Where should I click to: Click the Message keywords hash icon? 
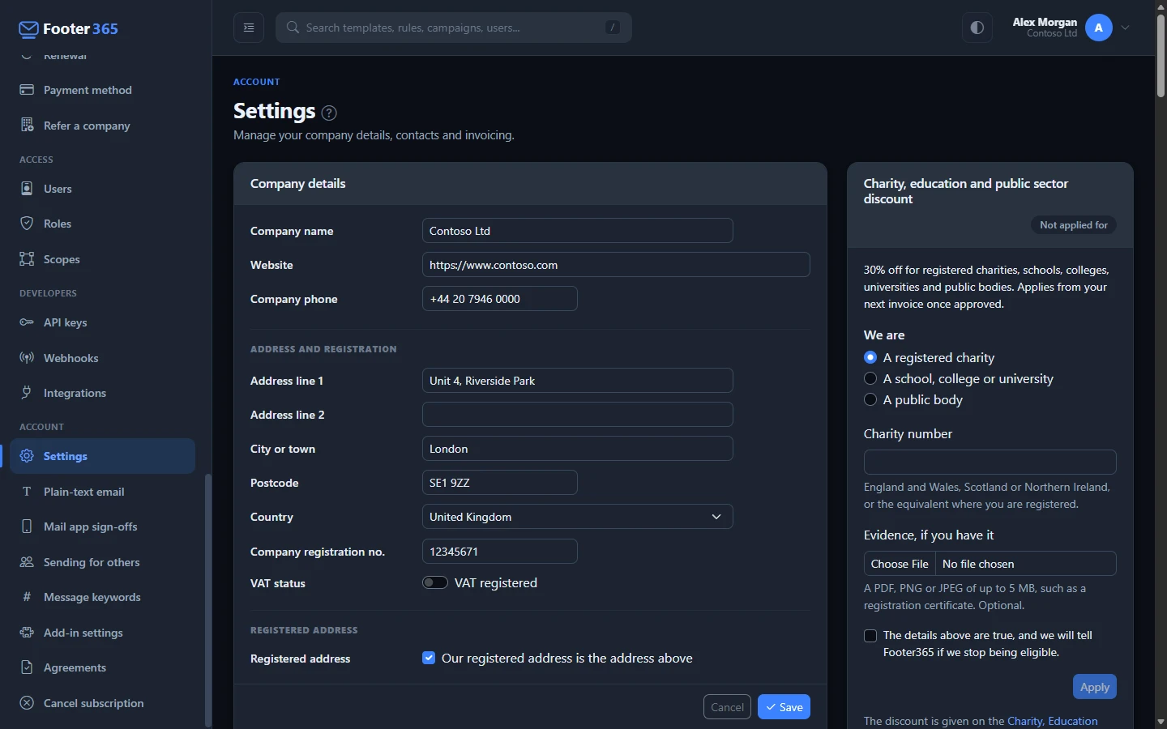click(x=27, y=597)
